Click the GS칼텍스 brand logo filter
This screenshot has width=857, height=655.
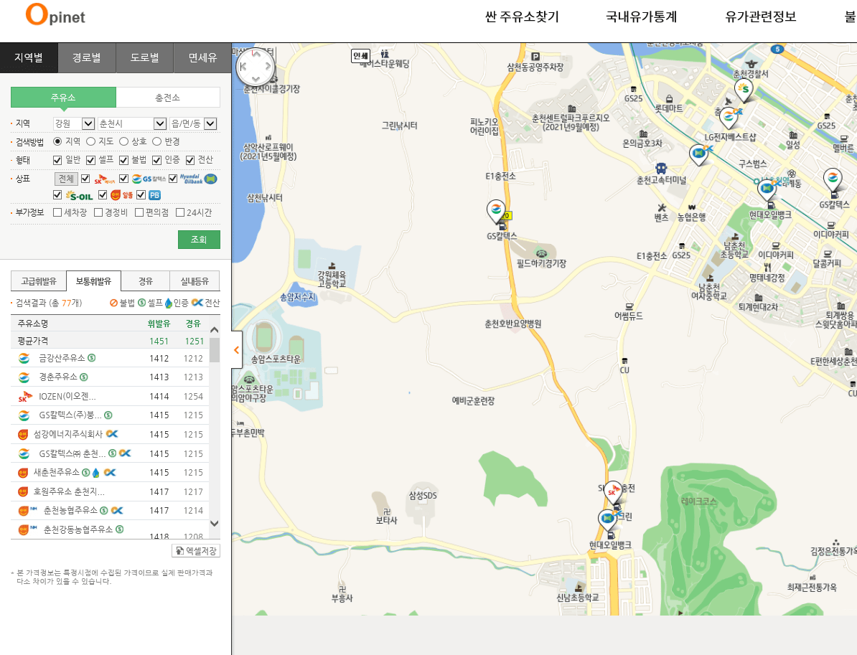(x=149, y=179)
